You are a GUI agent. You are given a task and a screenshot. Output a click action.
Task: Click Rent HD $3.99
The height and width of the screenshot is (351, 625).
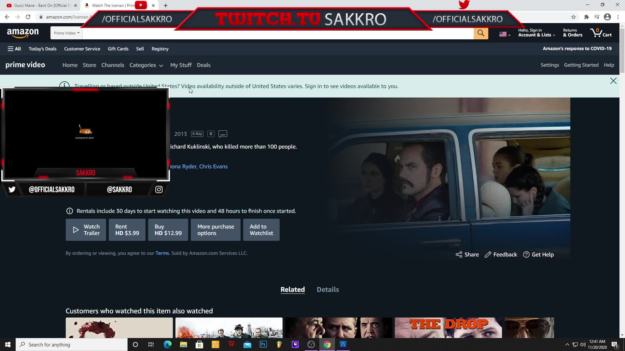point(127,230)
